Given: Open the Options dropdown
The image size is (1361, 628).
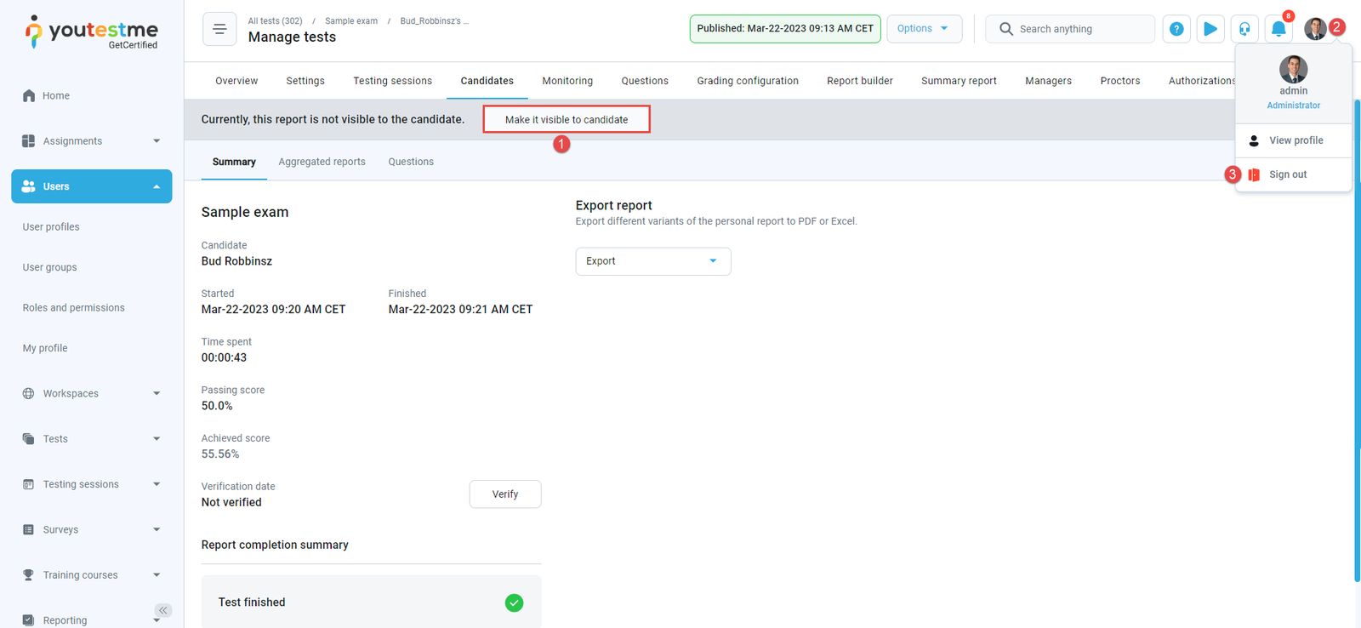Looking at the screenshot, I should [924, 29].
